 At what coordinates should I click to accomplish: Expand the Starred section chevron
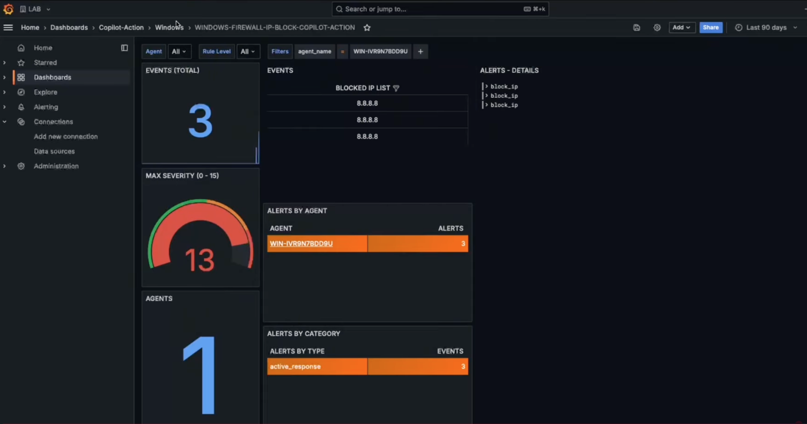pos(4,63)
